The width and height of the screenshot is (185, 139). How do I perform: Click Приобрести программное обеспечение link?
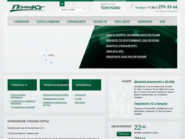click(x=133, y=40)
